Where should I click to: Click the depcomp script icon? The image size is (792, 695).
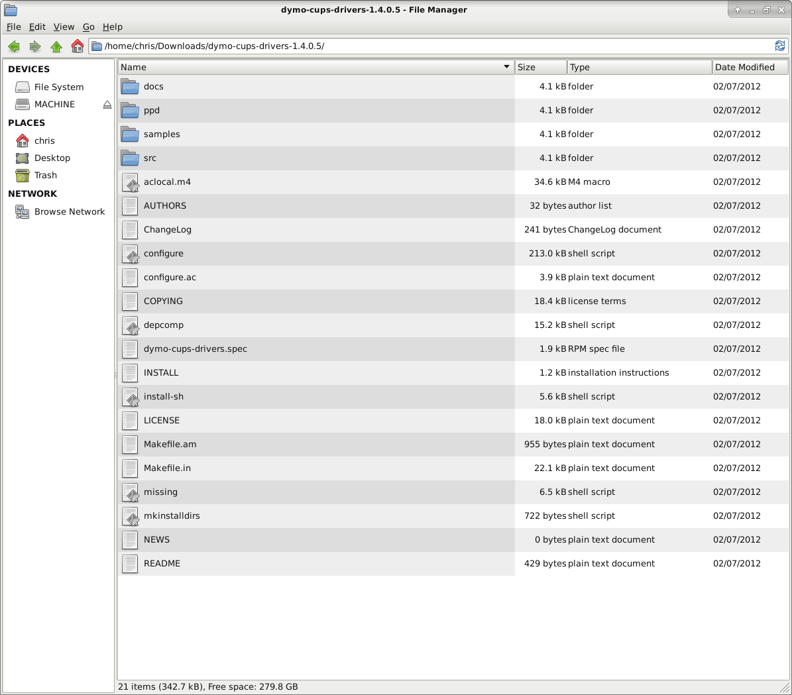131,325
